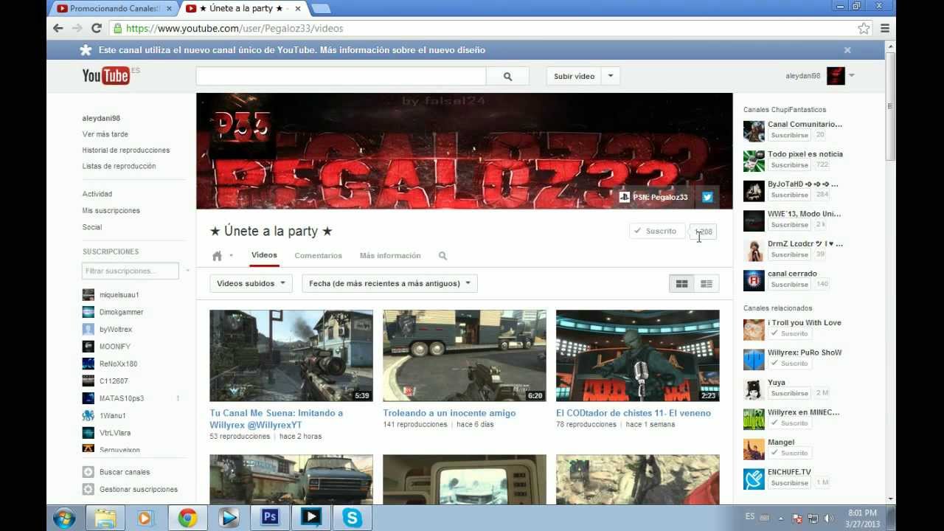Click the channel home icon
This screenshot has height=531, width=944.
[217, 256]
